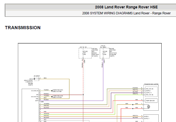
Task: Click the "HOT IN ON" label
Action: tap(83, 47)
